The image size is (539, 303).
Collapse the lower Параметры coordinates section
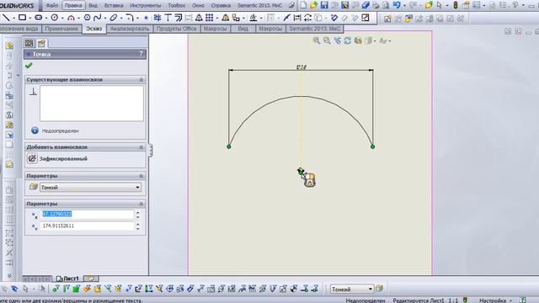tap(141, 204)
